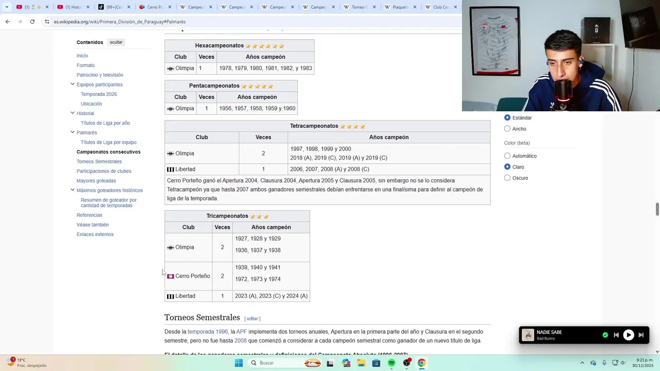This screenshot has height=371, width=660.
Task: Close the Cerro Po tab
Action: [170, 7]
